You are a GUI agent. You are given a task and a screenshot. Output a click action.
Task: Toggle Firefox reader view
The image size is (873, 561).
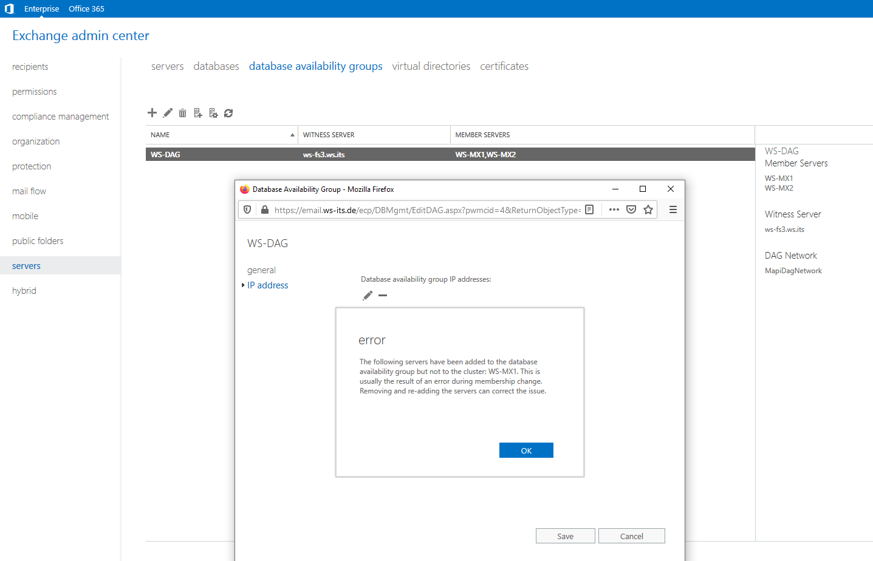pyautogui.click(x=589, y=209)
